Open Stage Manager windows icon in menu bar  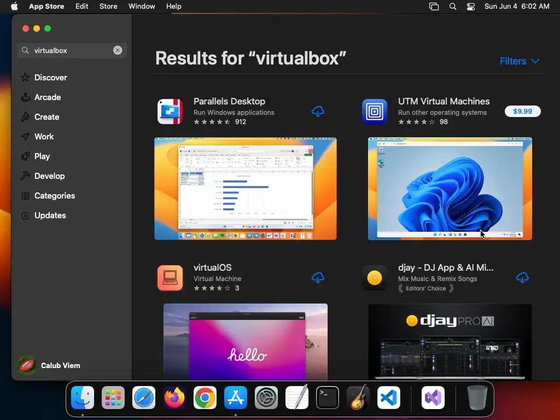pyautogui.click(x=434, y=7)
